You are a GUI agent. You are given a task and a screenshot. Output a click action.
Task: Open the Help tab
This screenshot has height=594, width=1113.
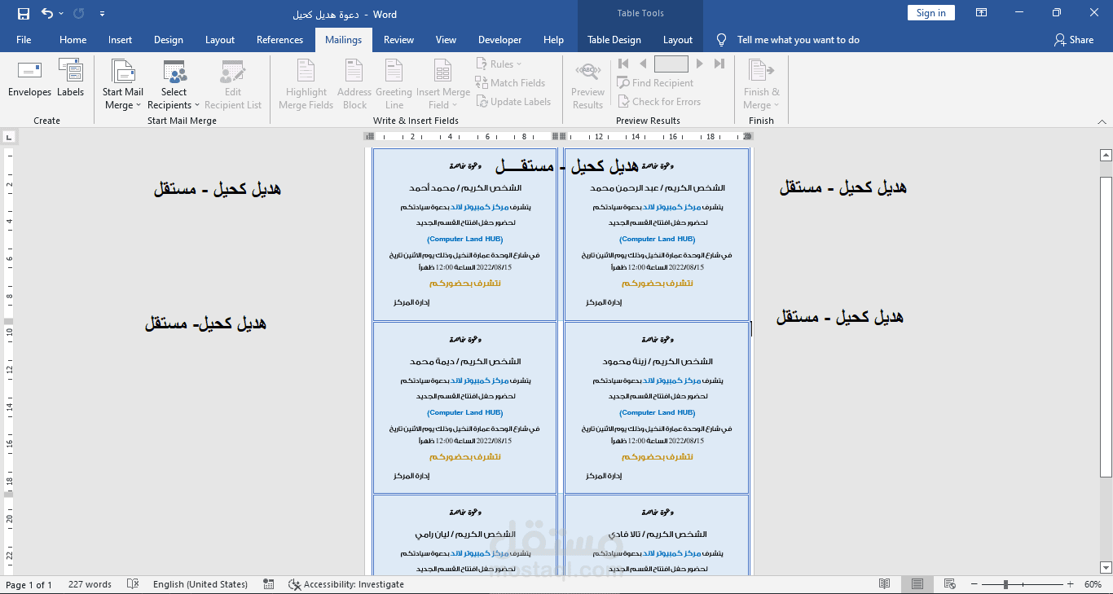coord(553,39)
